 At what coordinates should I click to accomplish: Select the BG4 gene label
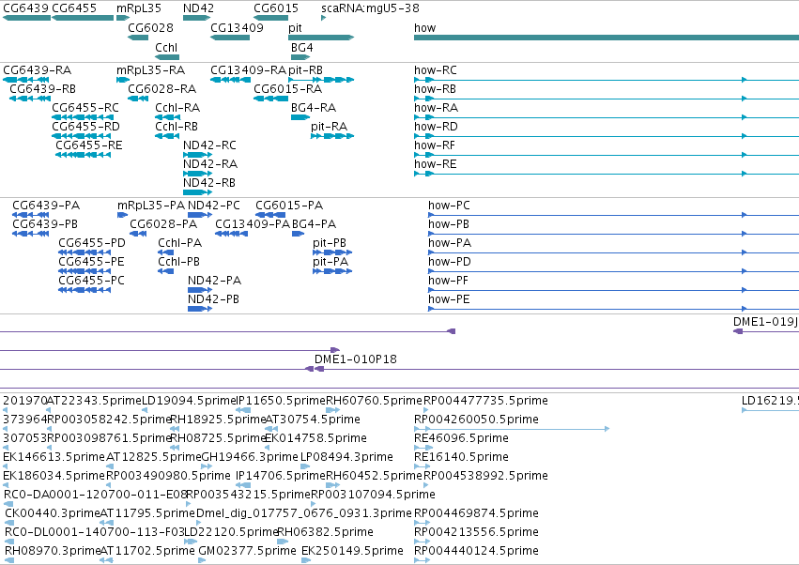[x=301, y=47]
